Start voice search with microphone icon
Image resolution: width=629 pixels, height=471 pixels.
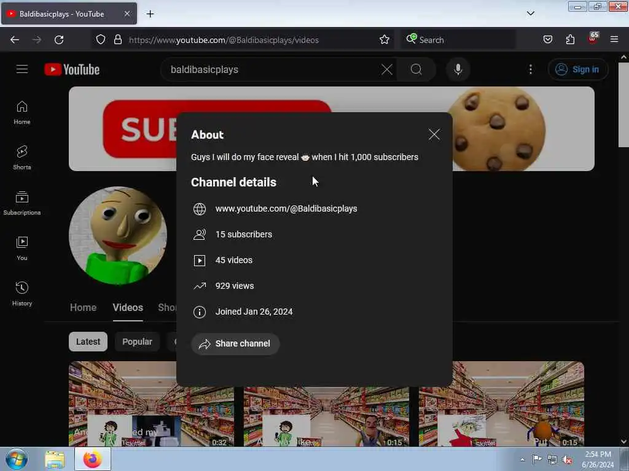[458, 69]
